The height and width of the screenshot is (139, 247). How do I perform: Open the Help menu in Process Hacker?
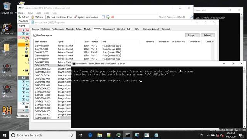[x=54, y=13]
